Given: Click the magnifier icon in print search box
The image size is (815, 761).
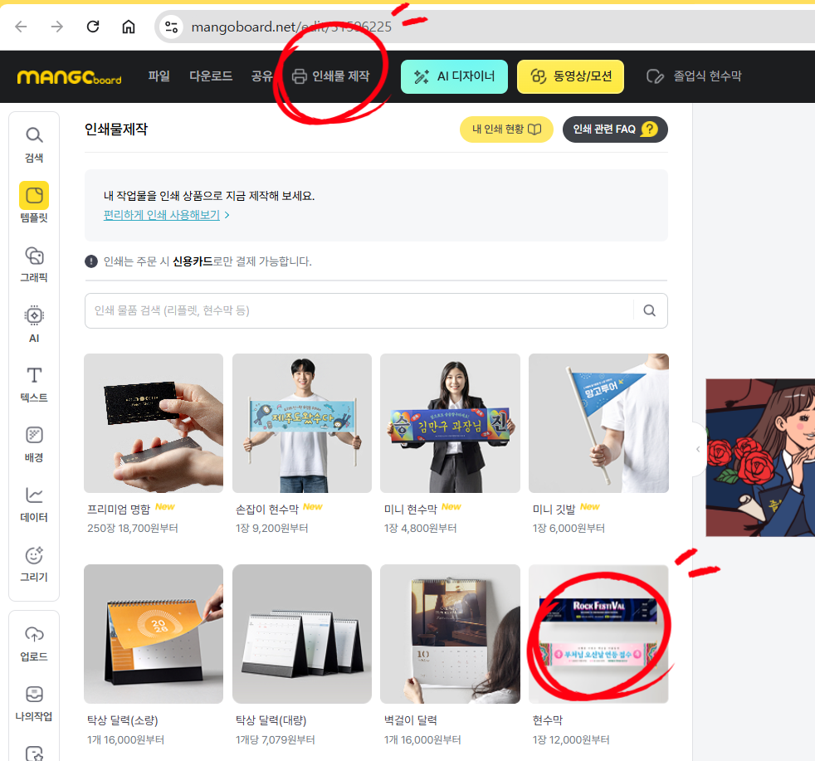Looking at the screenshot, I should [650, 310].
